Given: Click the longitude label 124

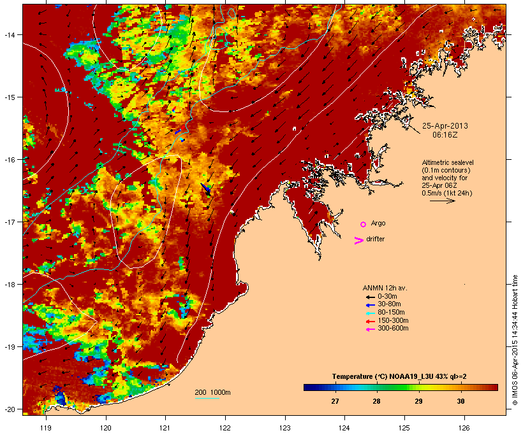Looking at the screenshot, I should click(x=344, y=428).
